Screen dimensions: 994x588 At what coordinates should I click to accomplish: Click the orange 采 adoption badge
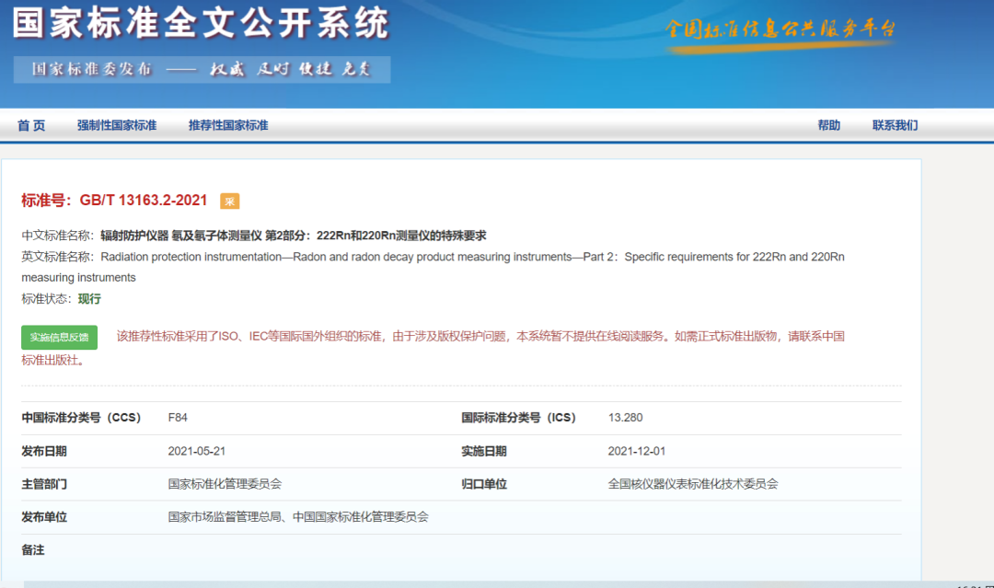point(230,198)
